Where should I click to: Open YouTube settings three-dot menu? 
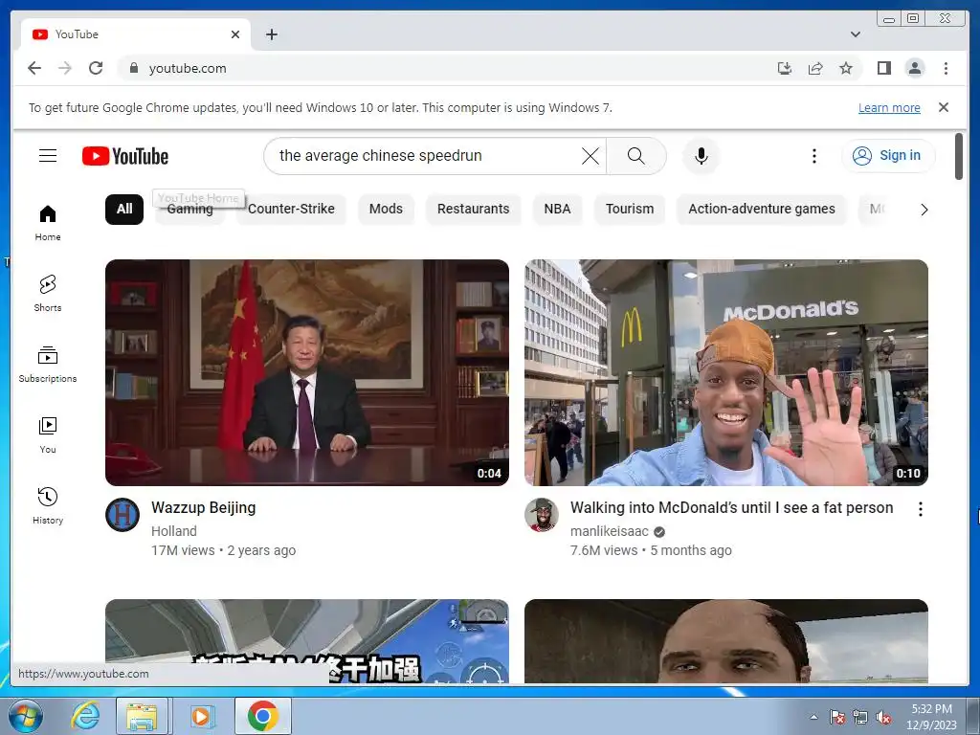tap(813, 156)
